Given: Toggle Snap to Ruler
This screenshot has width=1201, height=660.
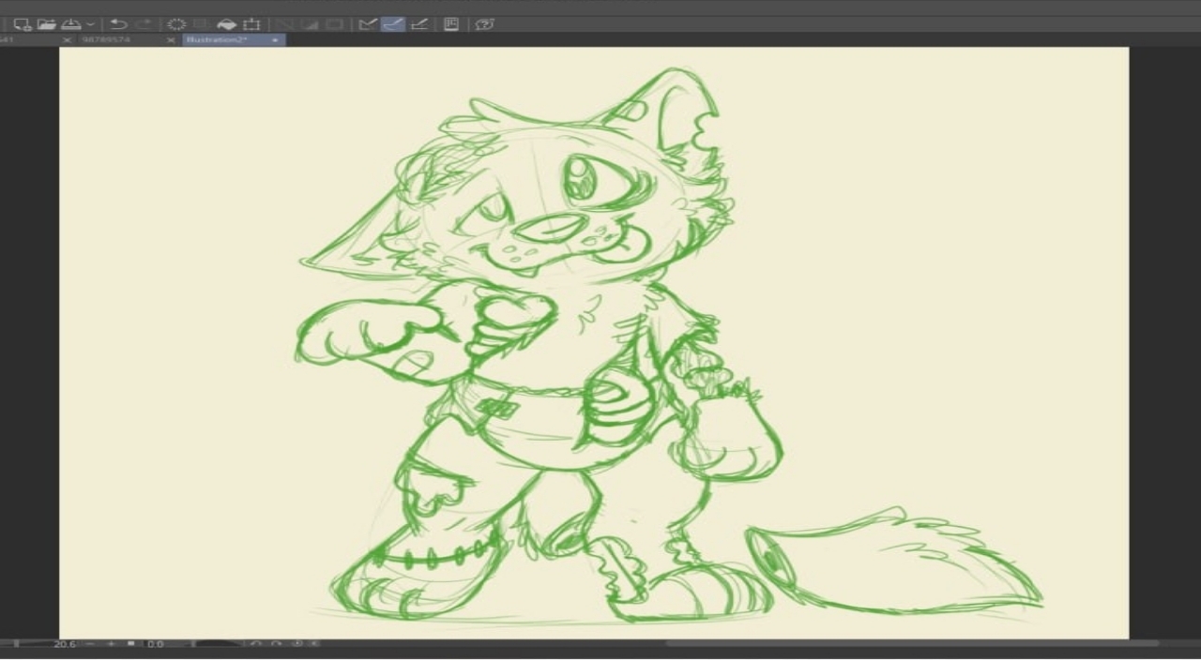Looking at the screenshot, I should pyautogui.click(x=368, y=24).
